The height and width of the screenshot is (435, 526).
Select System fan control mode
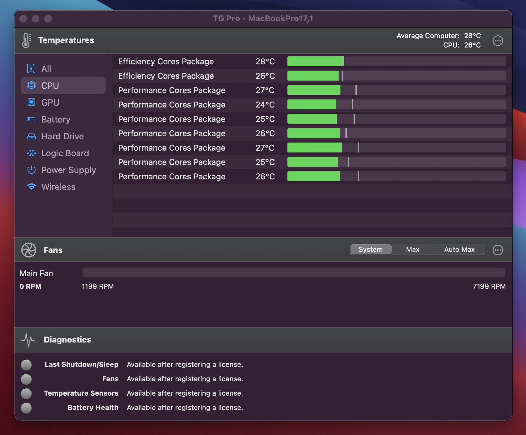coord(371,249)
